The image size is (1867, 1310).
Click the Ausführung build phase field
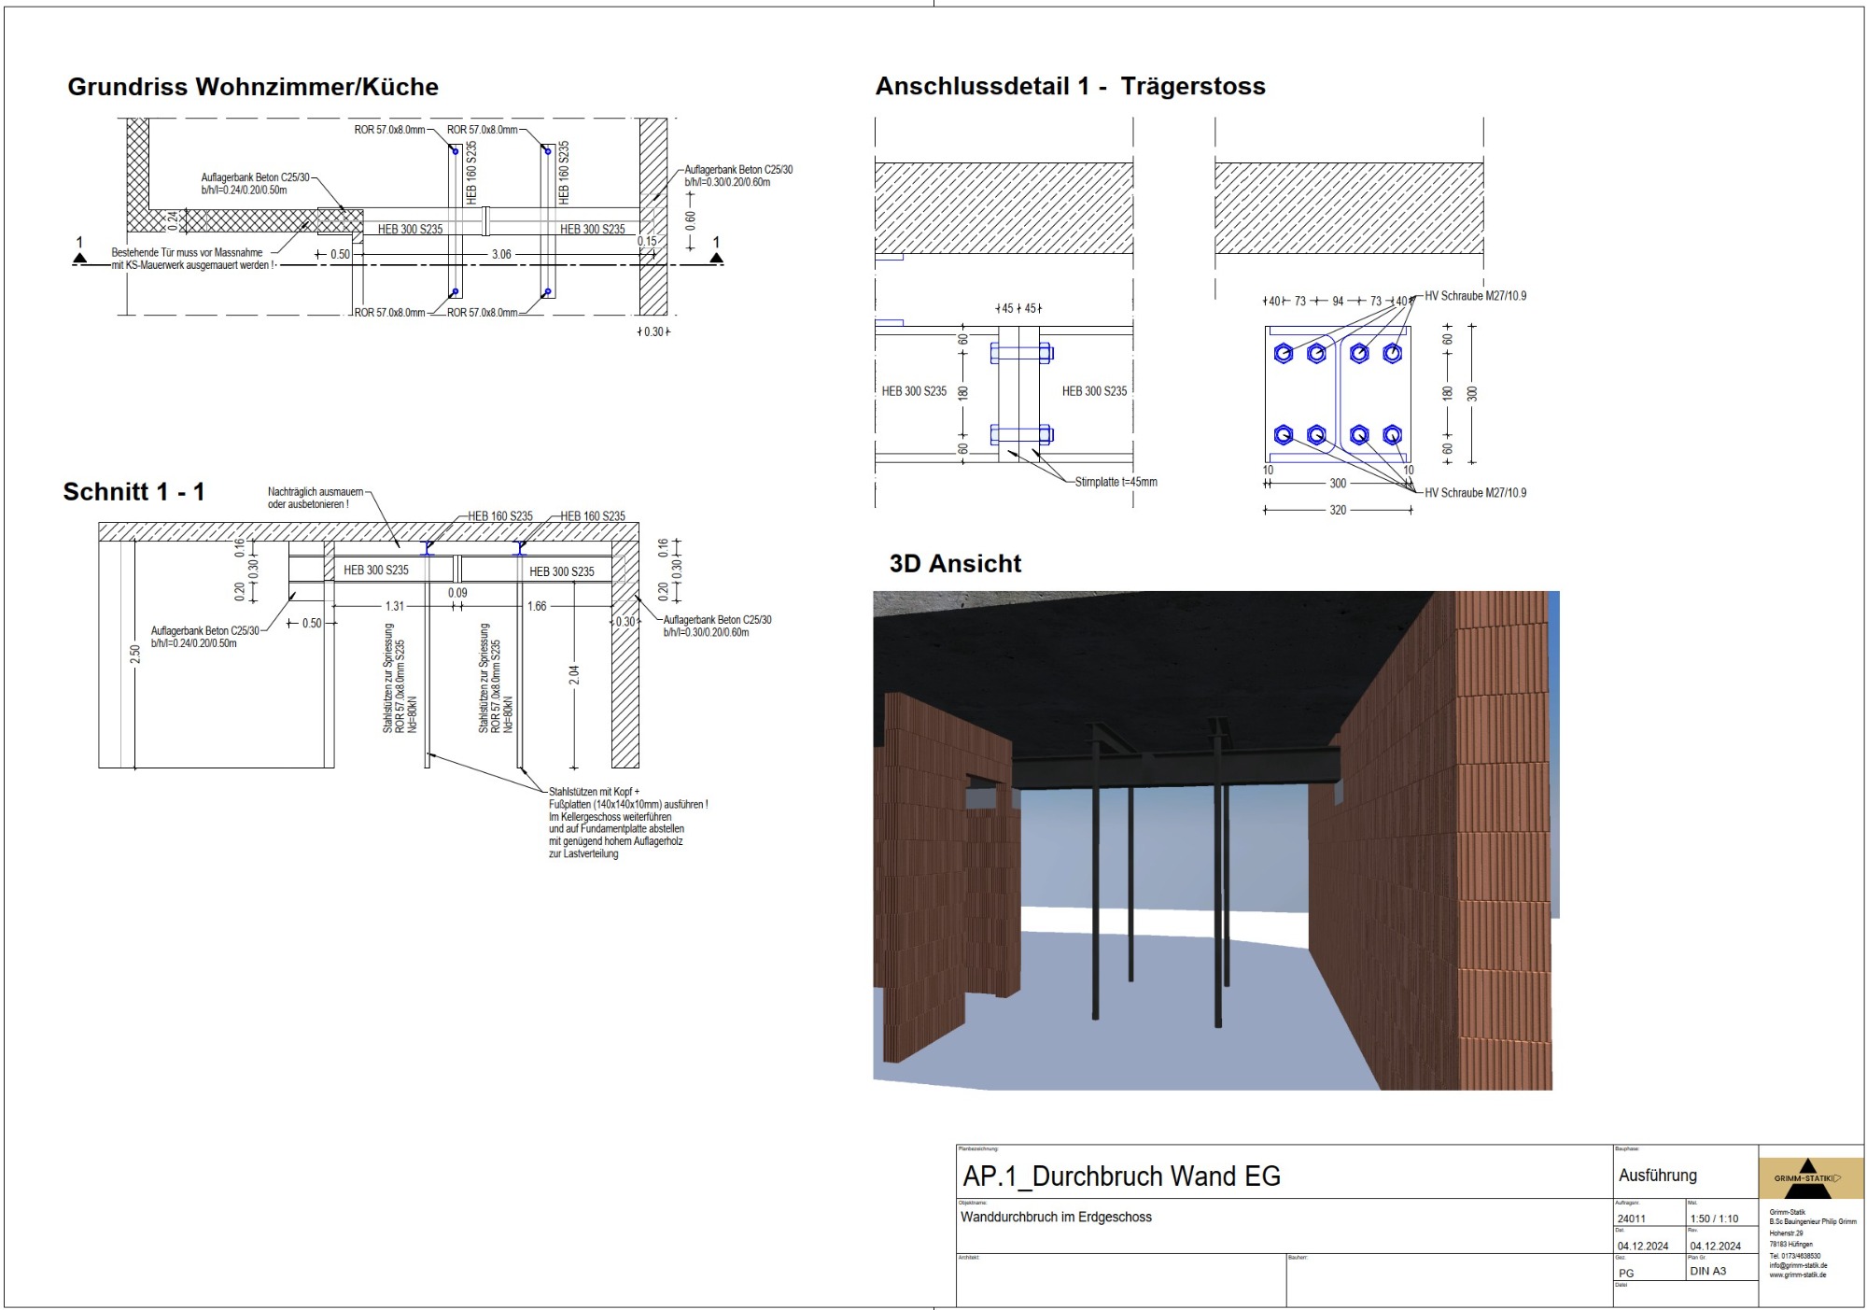(x=1657, y=1175)
